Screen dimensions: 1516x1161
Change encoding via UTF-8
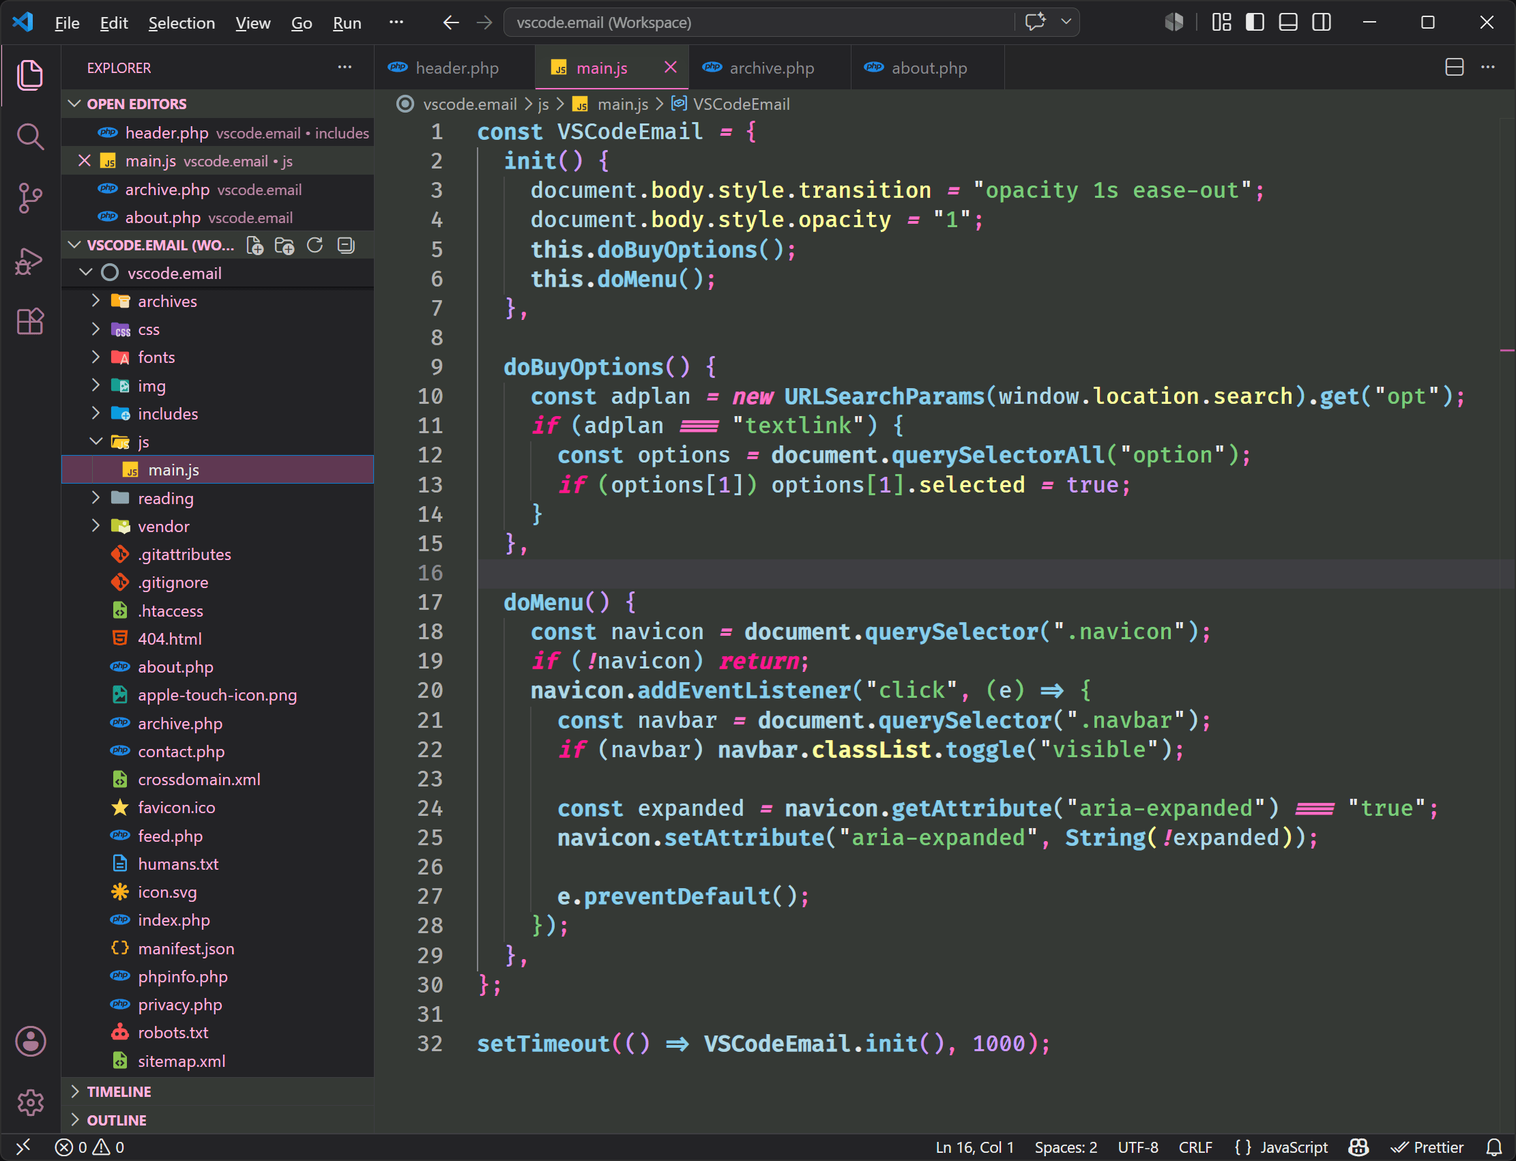1138,1147
